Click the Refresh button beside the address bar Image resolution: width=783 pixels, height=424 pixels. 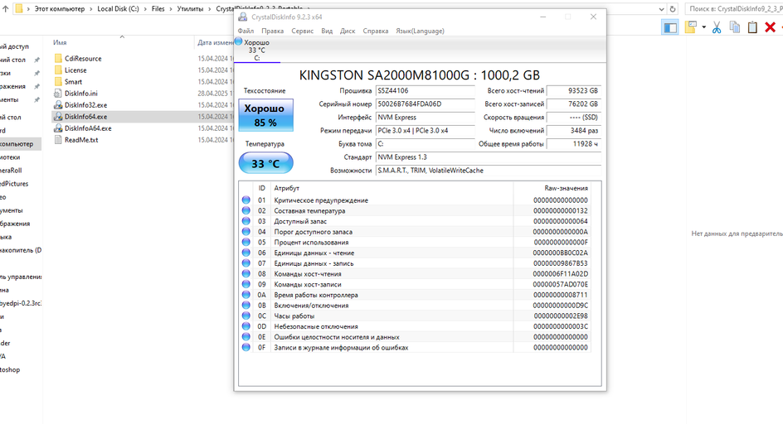[x=673, y=9]
